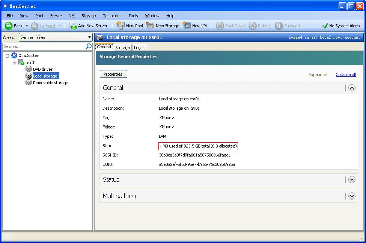Click the Status section heading
366x243 pixels.
coord(111,179)
